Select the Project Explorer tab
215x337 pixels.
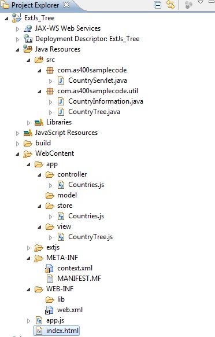(x=35, y=5)
